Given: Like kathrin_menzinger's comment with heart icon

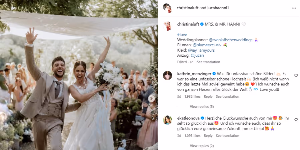Looking at the screenshot, I should pos(296,75).
